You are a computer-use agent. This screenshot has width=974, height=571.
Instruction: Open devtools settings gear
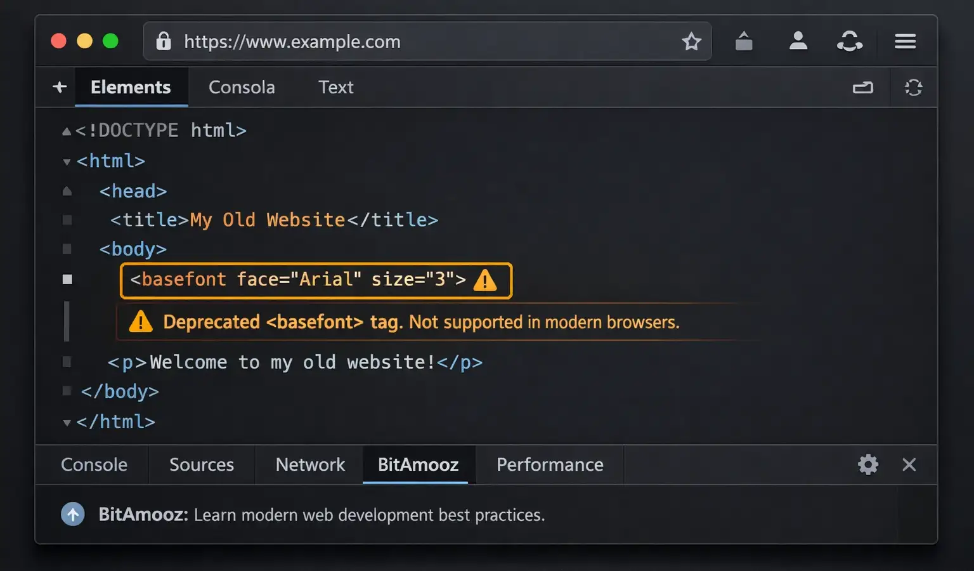868,464
